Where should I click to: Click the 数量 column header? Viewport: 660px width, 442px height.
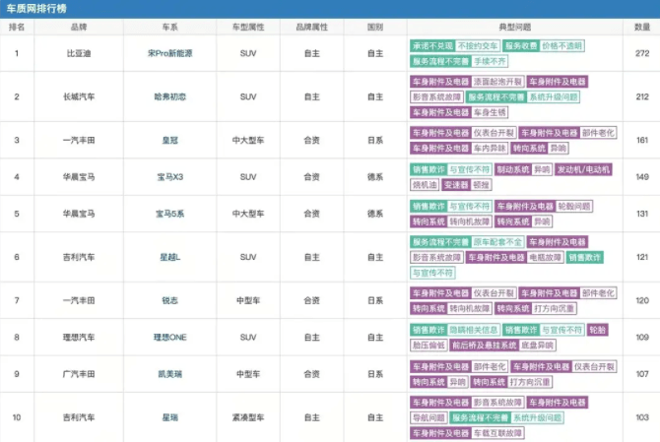point(642,27)
